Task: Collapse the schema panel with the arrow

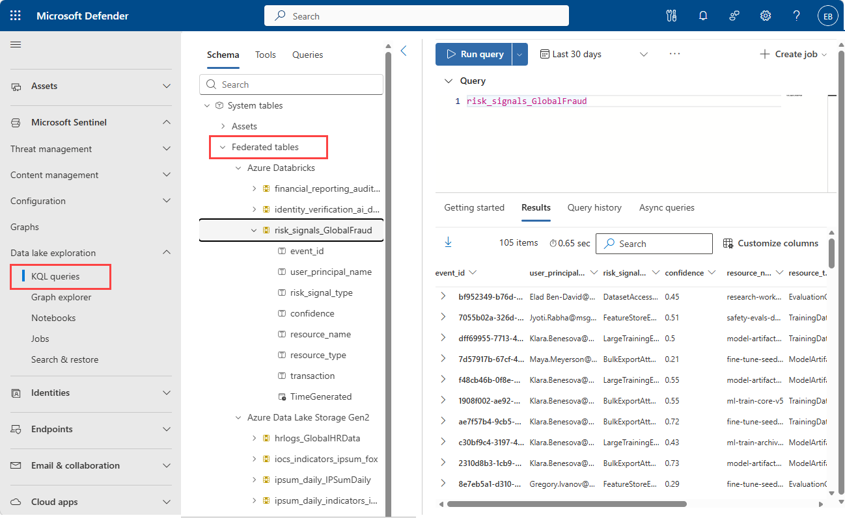Action: pos(404,51)
